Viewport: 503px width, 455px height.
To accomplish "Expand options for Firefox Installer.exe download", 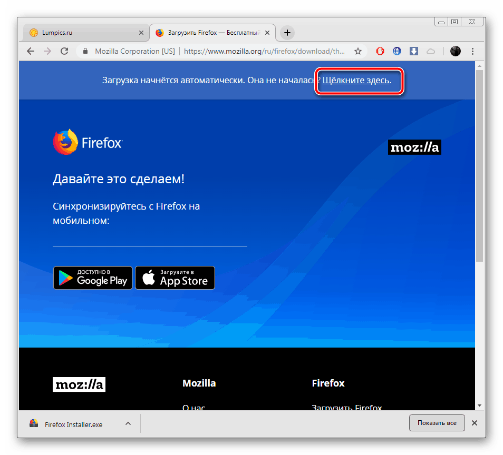I will point(128,423).
